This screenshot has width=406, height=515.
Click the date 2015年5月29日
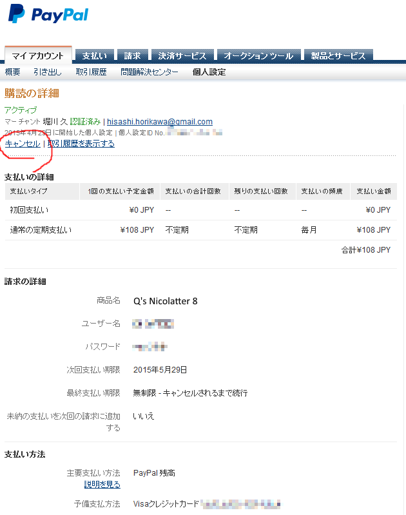pos(160,370)
